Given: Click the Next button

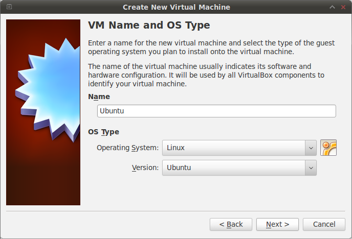Looking at the screenshot, I should (x=277, y=224).
